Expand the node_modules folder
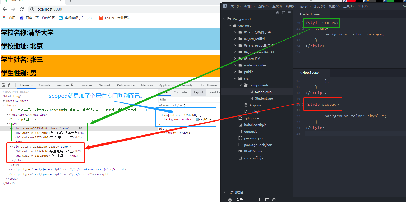 click(x=235, y=65)
